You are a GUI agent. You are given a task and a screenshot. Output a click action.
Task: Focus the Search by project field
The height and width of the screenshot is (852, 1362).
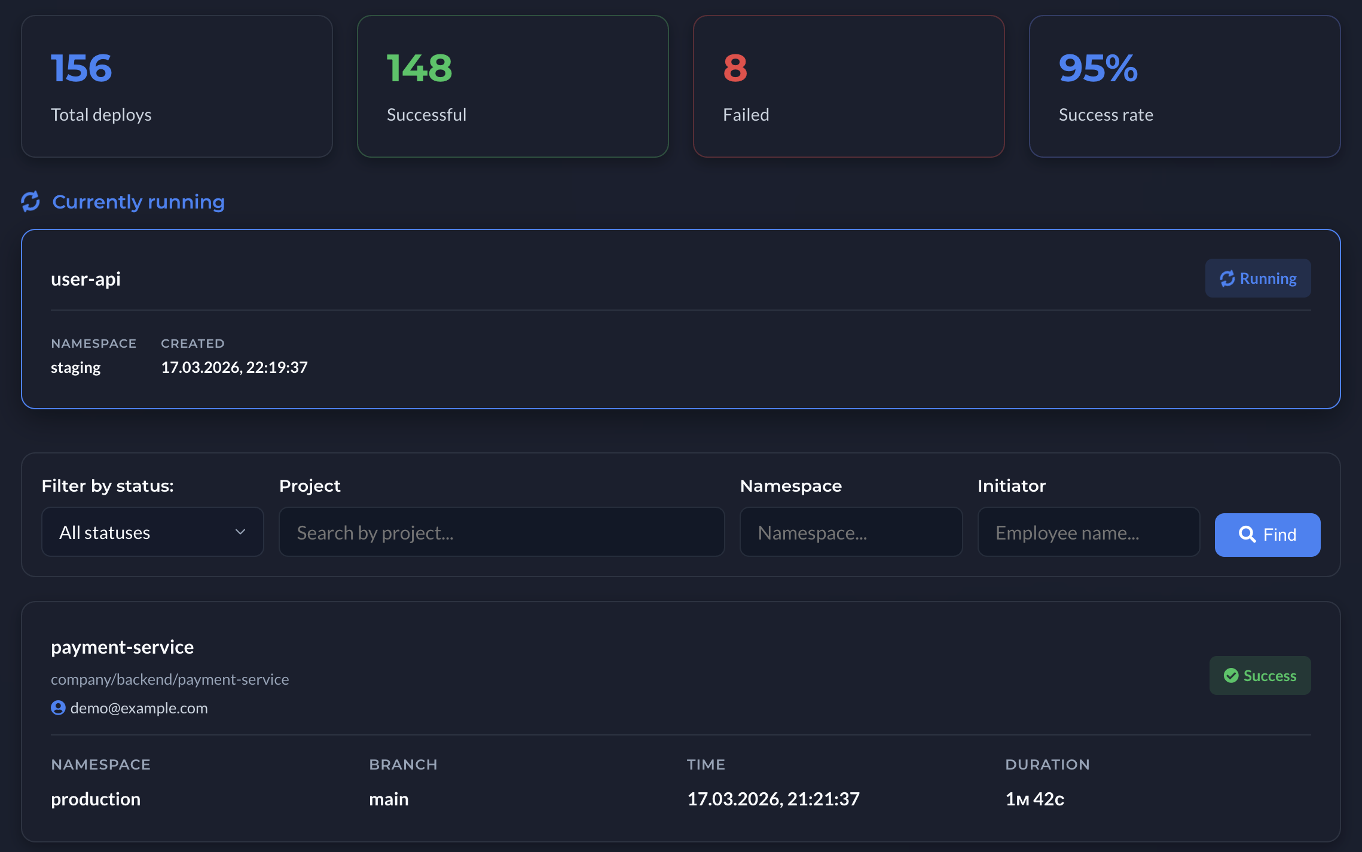pos(501,532)
